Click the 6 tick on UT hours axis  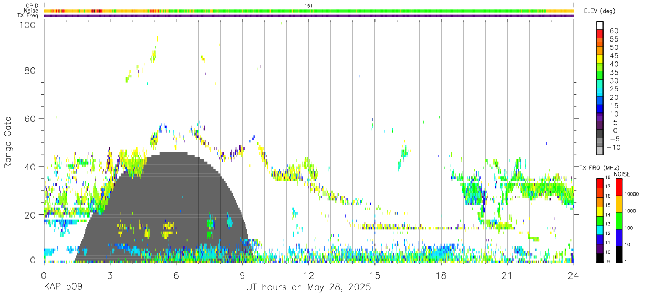point(176,275)
